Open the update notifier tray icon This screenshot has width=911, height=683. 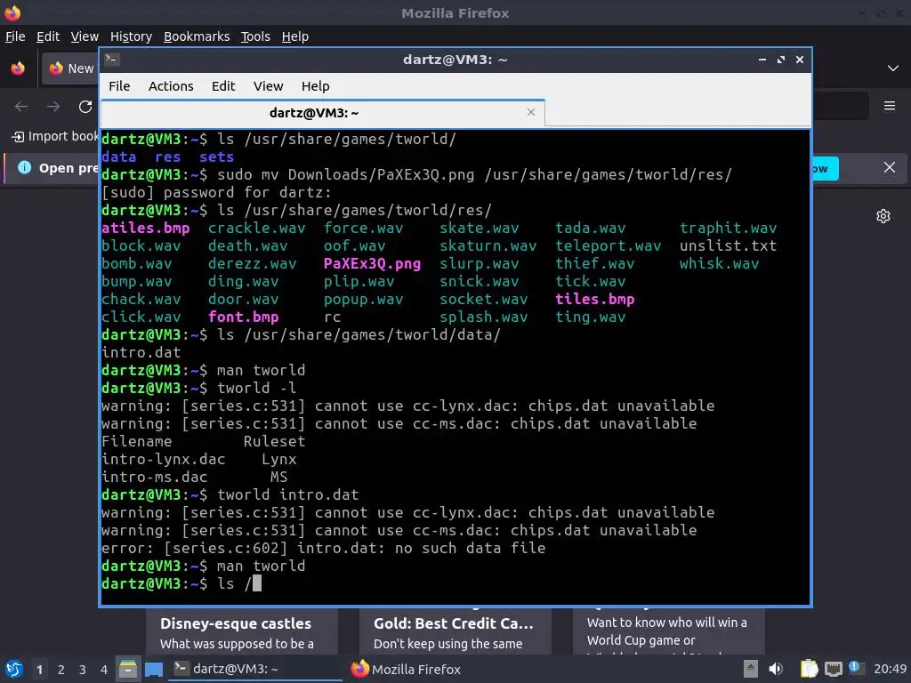click(856, 668)
